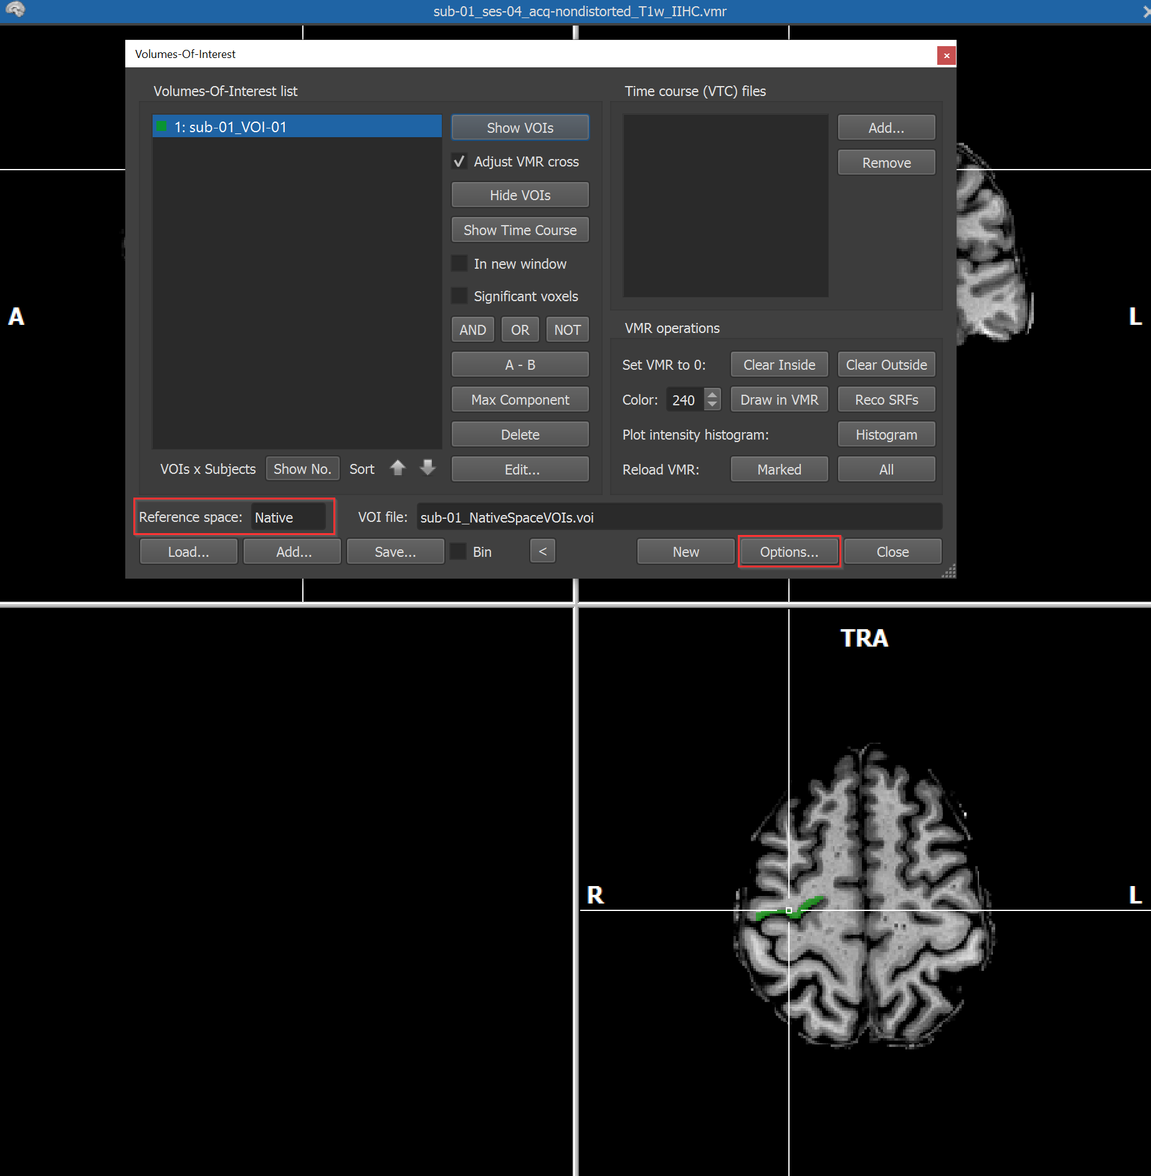This screenshot has width=1151, height=1176.
Task: Click the Clear Outside button
Action: click(886, 365)
